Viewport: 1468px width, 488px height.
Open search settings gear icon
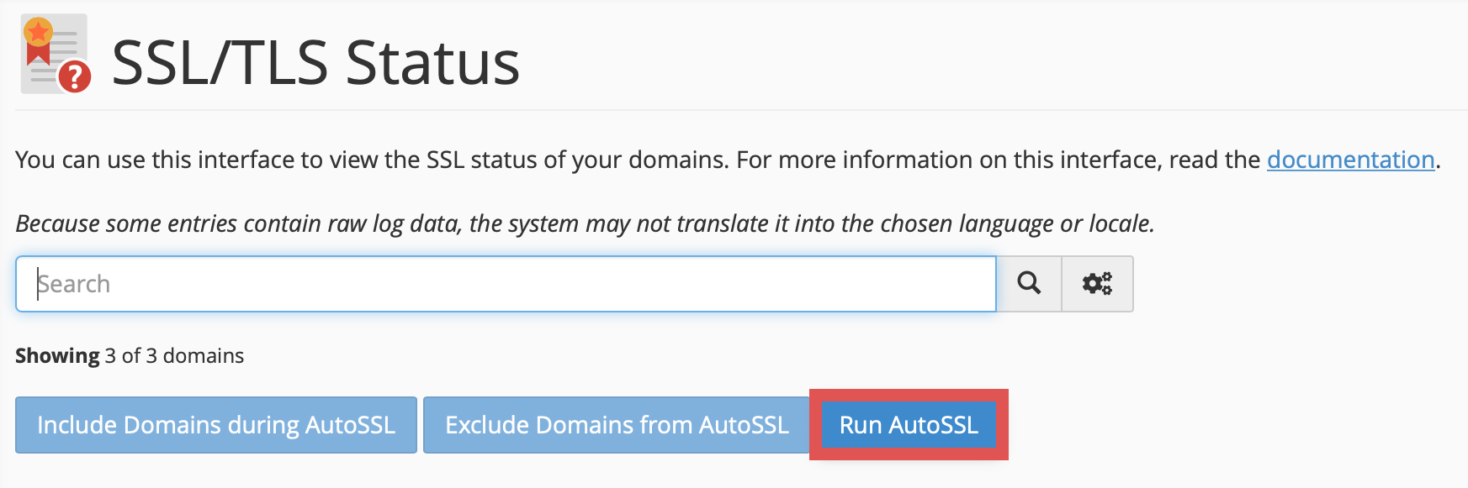tap(1098, 284)
